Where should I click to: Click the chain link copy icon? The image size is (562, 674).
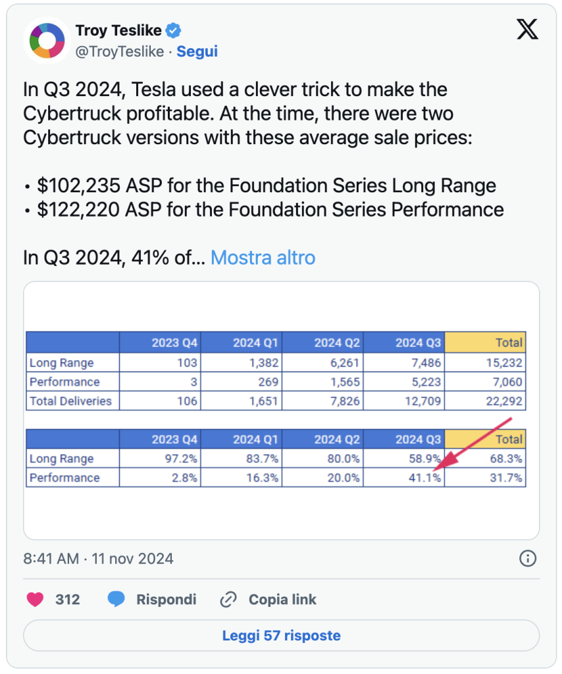point(228,599)
